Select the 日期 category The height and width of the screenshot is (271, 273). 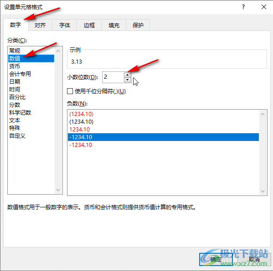(x=31, y=81)
